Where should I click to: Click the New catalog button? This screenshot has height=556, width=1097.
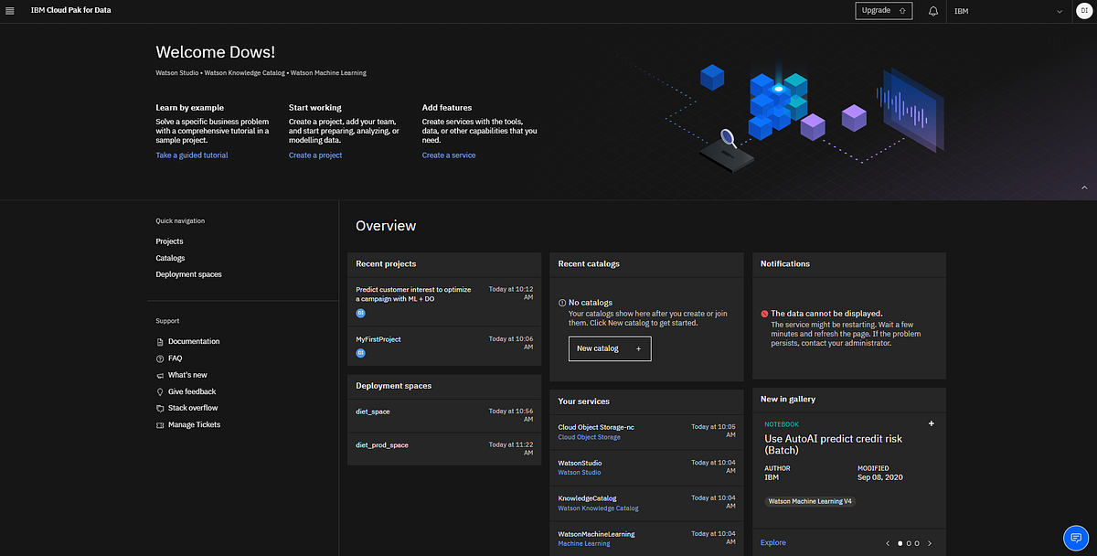(610, 348)
